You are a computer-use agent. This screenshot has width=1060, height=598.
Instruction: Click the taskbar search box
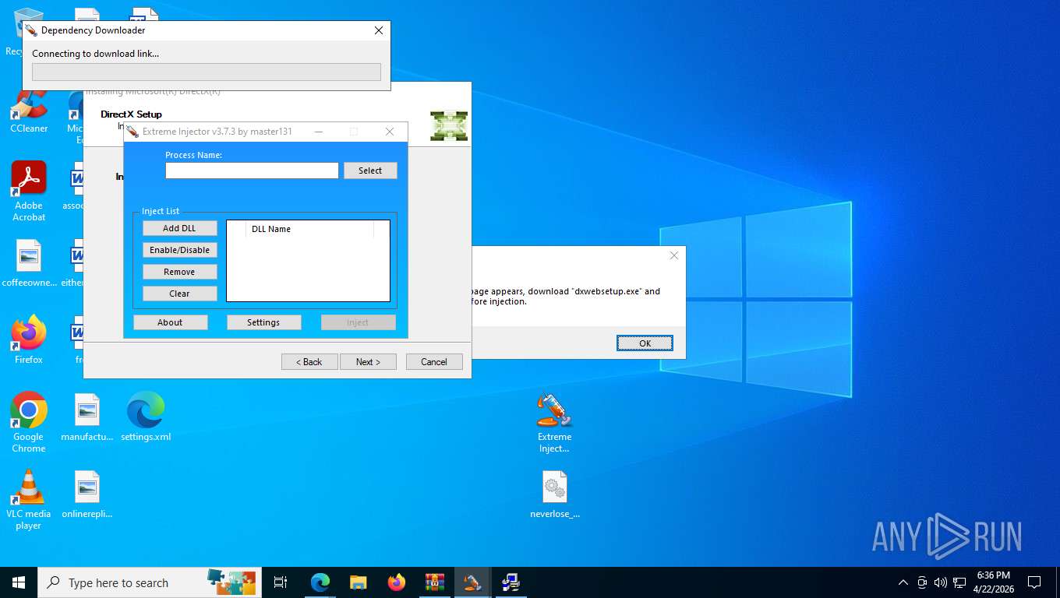coord(150,582)
